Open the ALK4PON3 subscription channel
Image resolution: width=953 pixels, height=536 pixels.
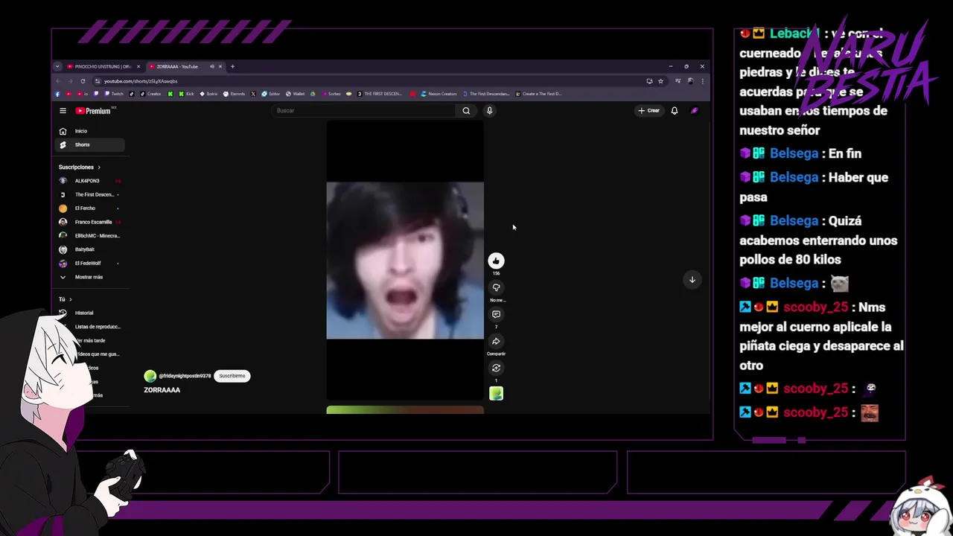click(x=89, y=181)
